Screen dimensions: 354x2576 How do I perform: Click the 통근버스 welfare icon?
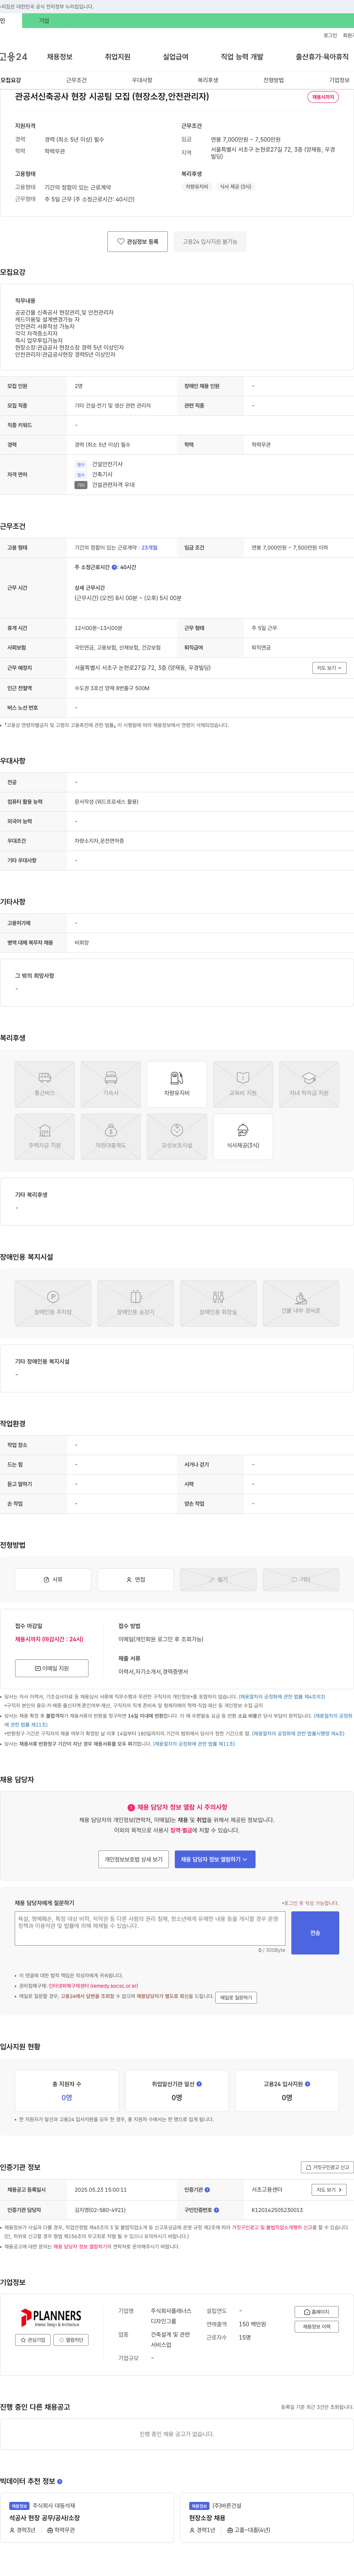click(45, 1084)
